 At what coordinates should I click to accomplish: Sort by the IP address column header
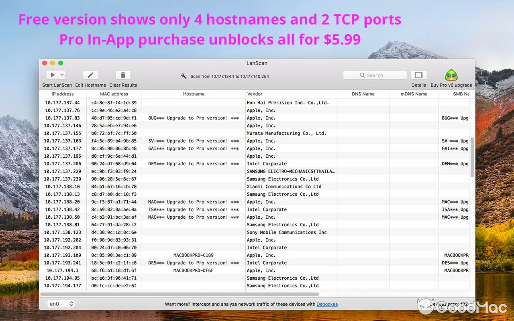click(62, 94)
